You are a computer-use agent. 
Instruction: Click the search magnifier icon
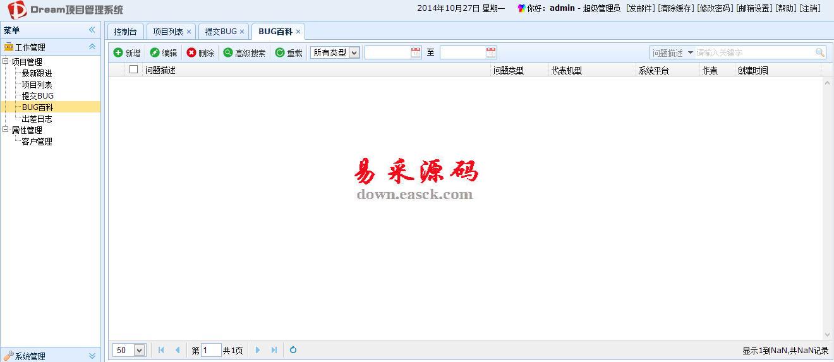[820, 52]
